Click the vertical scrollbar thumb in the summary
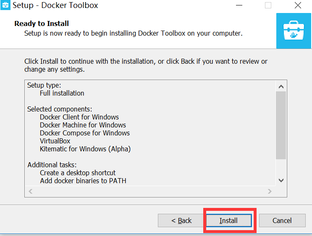312x236 pixels. [x=281, y=125]
